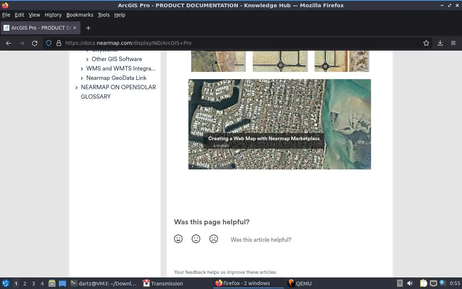Open the WMS and WMTS Integration link
This screenshot has height=289, width=462.
coord(121,68)
